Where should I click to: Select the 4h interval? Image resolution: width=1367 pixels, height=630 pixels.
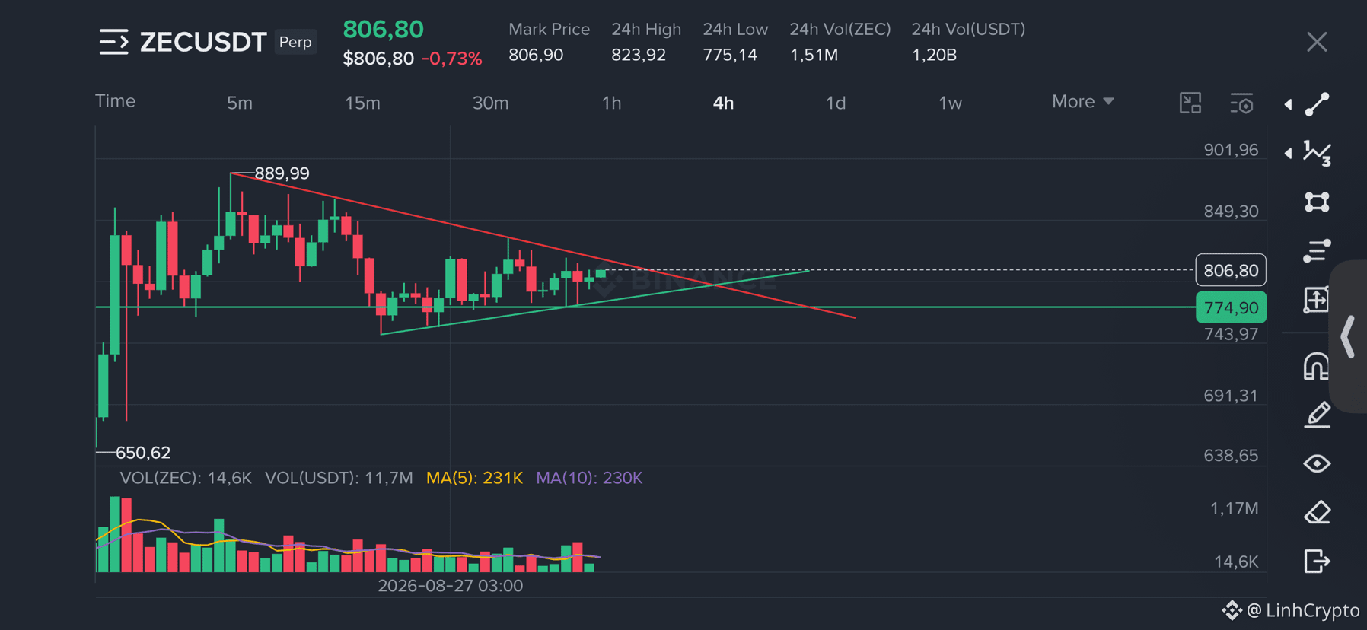(x=723, y=103)
